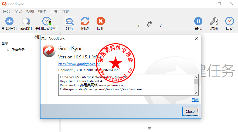Viewport: 238px width, 132px height.
Task: Select 所有任务 in the job tree
Action: pyautogui.click(x=18, y=50)
